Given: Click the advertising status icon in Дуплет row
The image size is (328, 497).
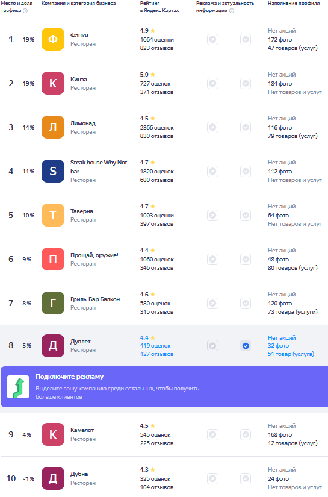Looking at the screenshot, I should coord(213,346).
